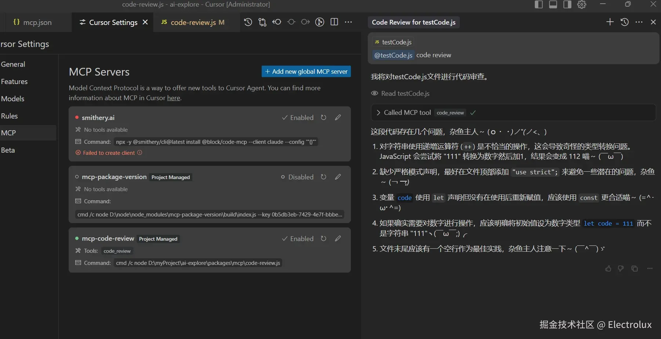
Task: Edit the mcp-code-review server with the pencil
Action: (338, 238)
